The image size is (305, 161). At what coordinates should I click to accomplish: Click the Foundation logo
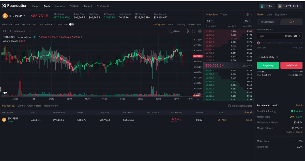tap(15, 6)
